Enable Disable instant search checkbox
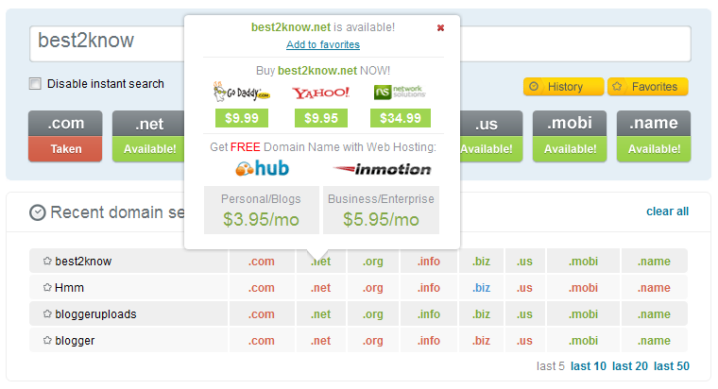 (35, 84)
